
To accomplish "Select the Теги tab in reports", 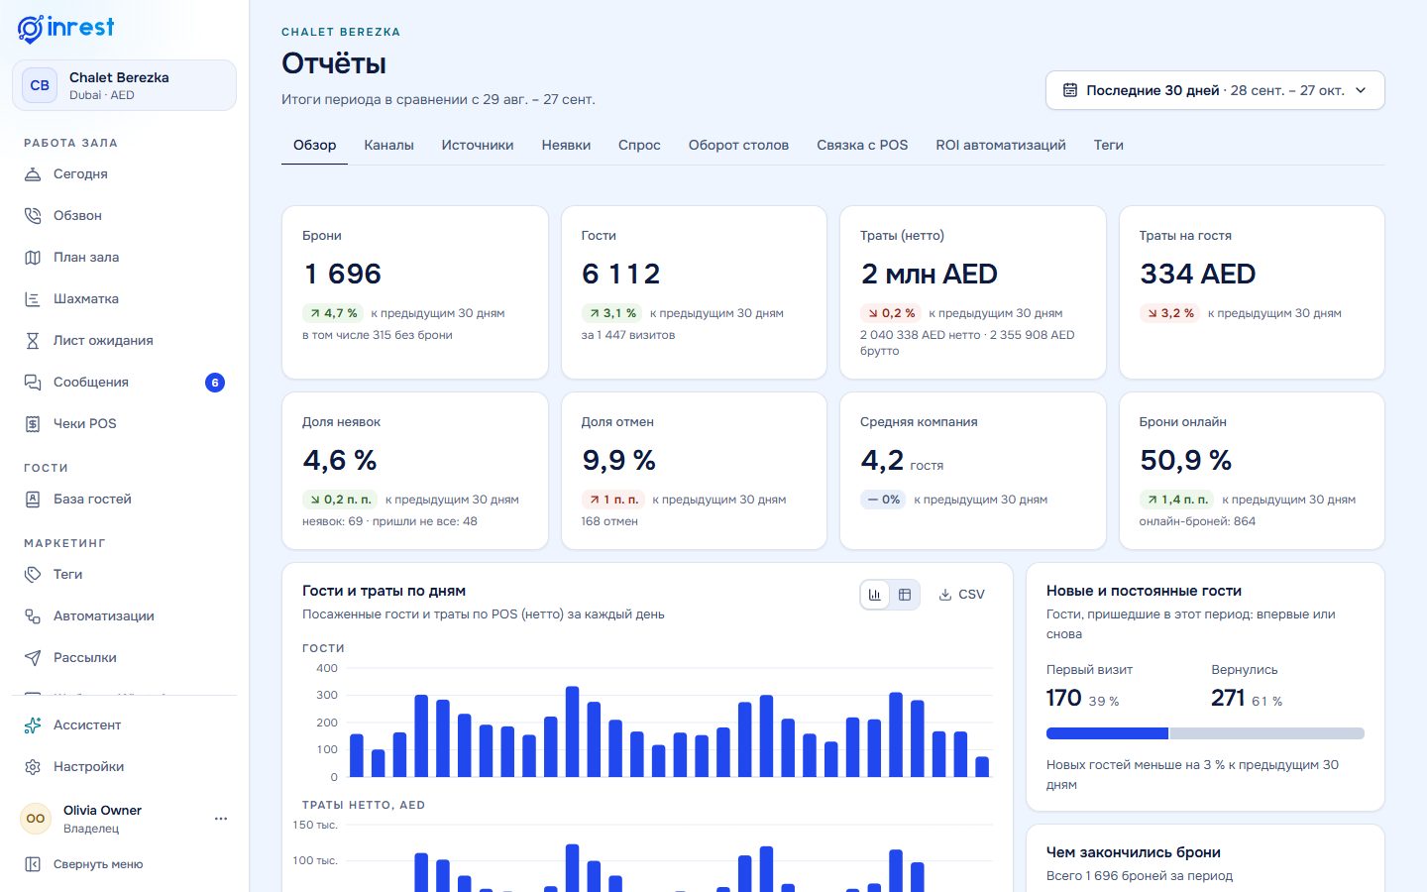I will tap(1108, 145).
